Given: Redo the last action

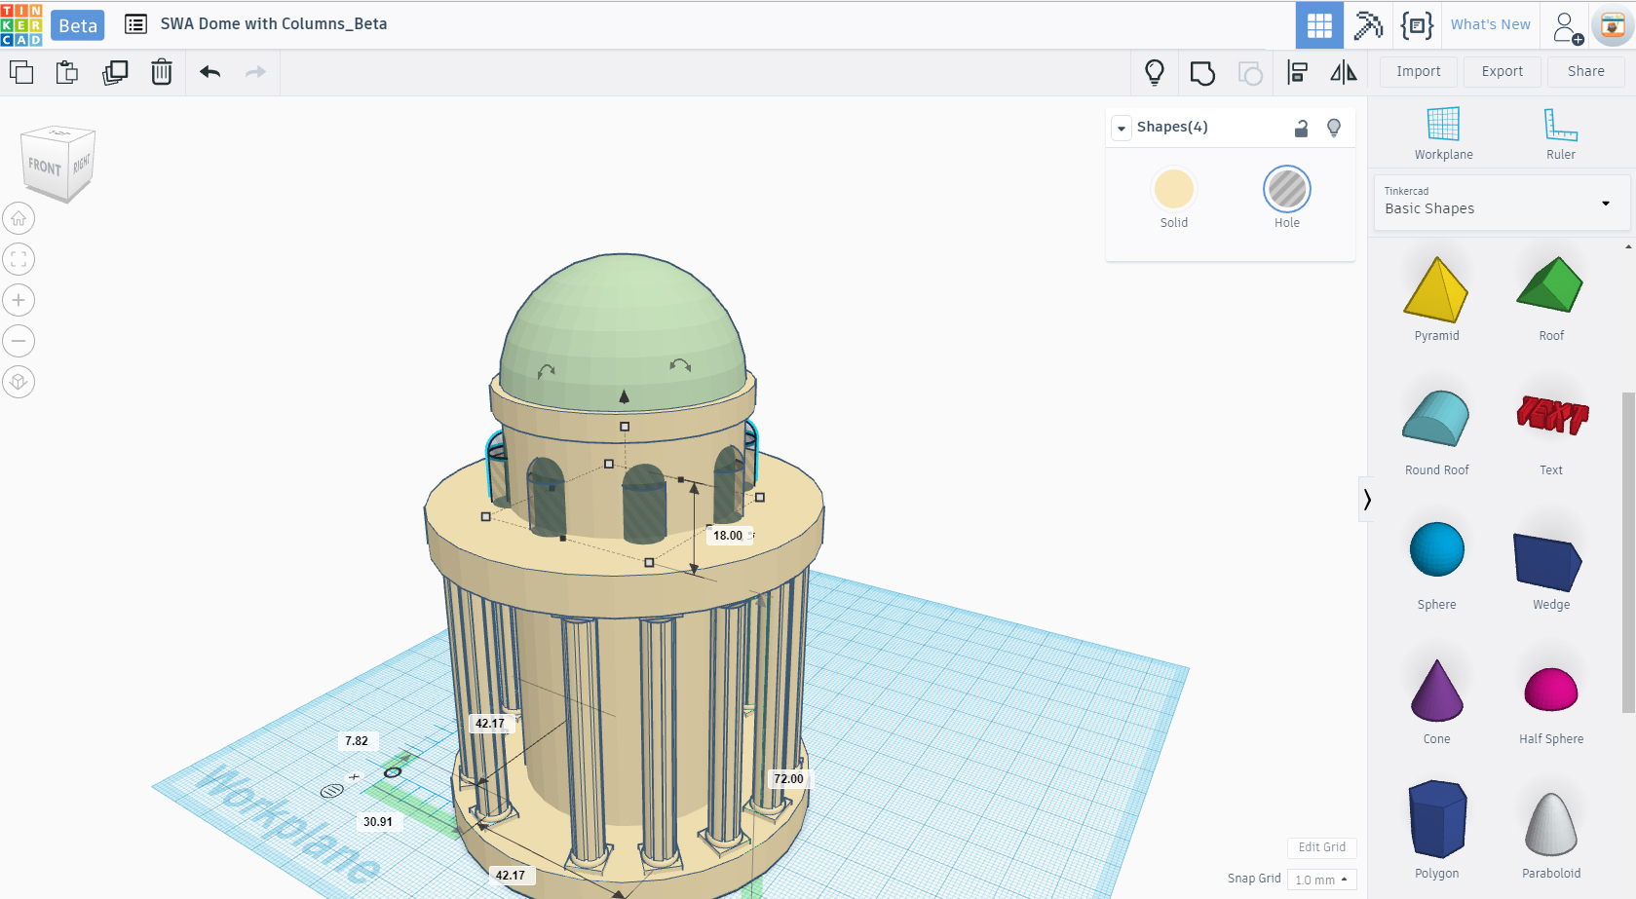Looking at the screenshot, I should 255,72.
